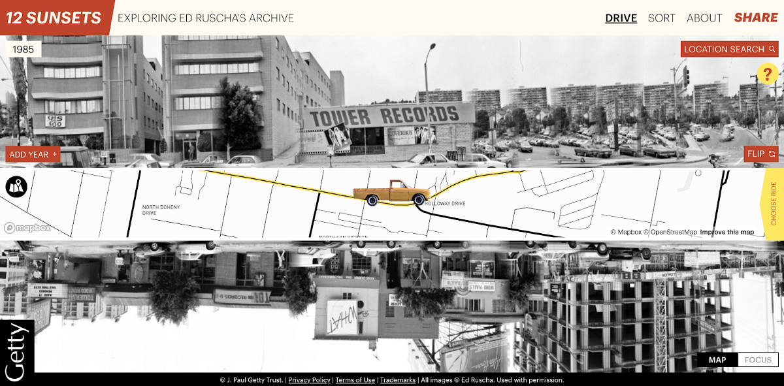Click the orange pickup truck on the map

coord(390,191)
